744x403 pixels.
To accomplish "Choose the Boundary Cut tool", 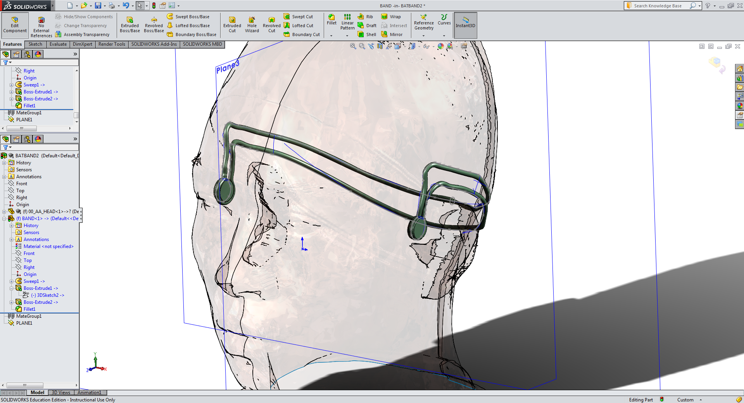I will (302, 34).
